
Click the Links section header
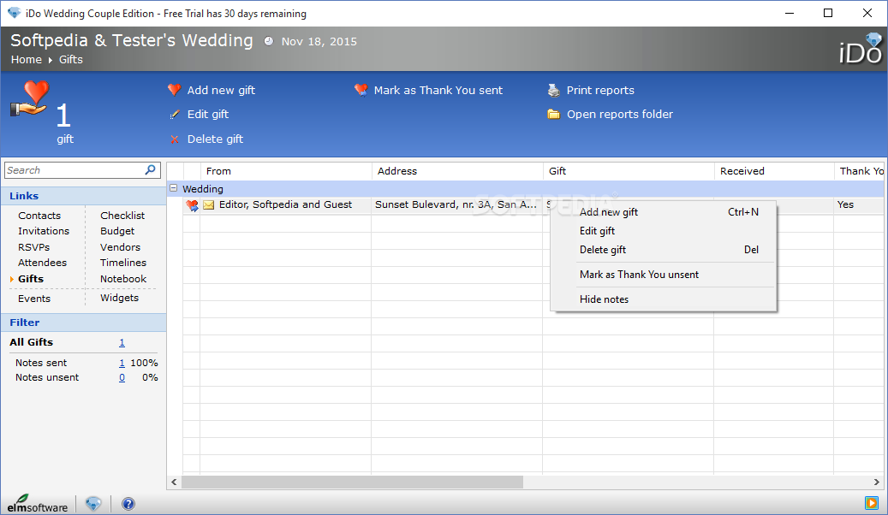point(83,196)
